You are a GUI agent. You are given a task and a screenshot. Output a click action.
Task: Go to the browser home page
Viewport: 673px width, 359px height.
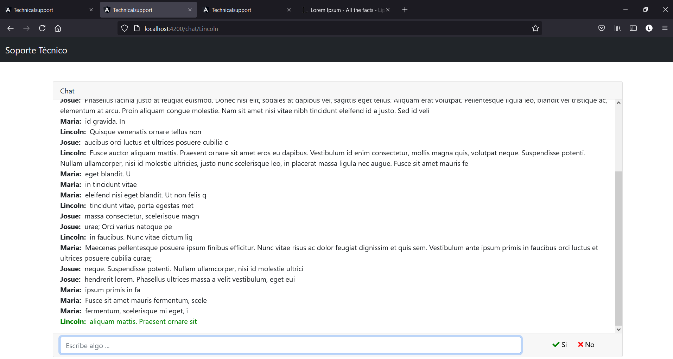pos(58,28)
